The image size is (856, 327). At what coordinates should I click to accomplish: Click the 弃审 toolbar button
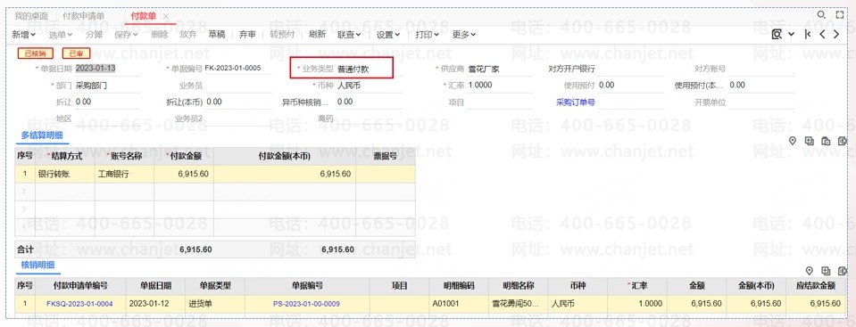click(x=247, y=35)
